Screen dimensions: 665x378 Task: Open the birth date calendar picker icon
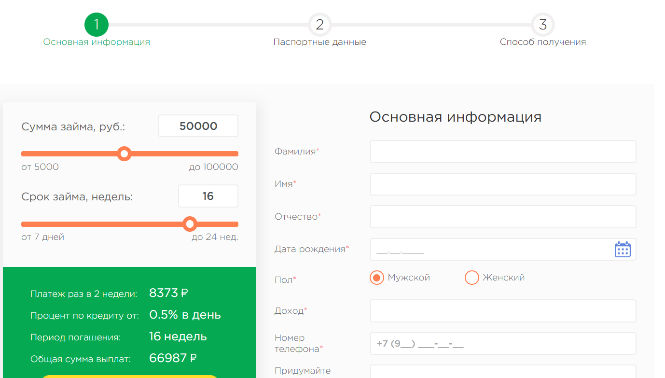click(x=623, y=250)
